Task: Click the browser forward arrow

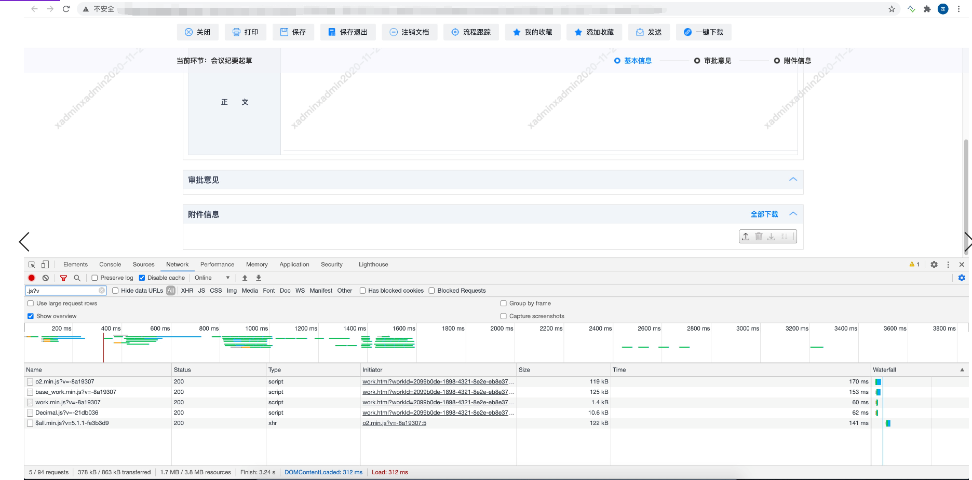Action: 50,9
